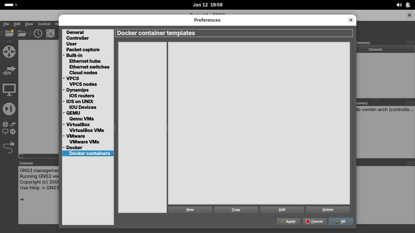Browse security devices icon
Image resolution: width=415 pixels, height=233 pixels.
pos(9,109)
